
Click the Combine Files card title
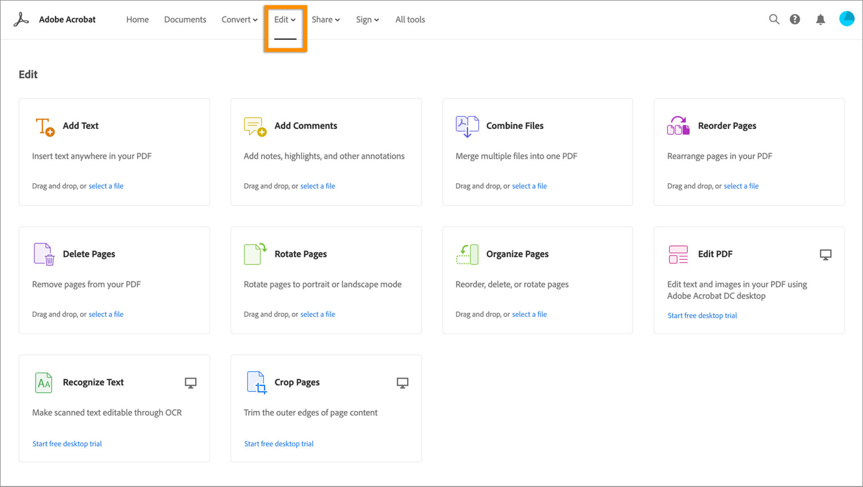coord(515,126)
